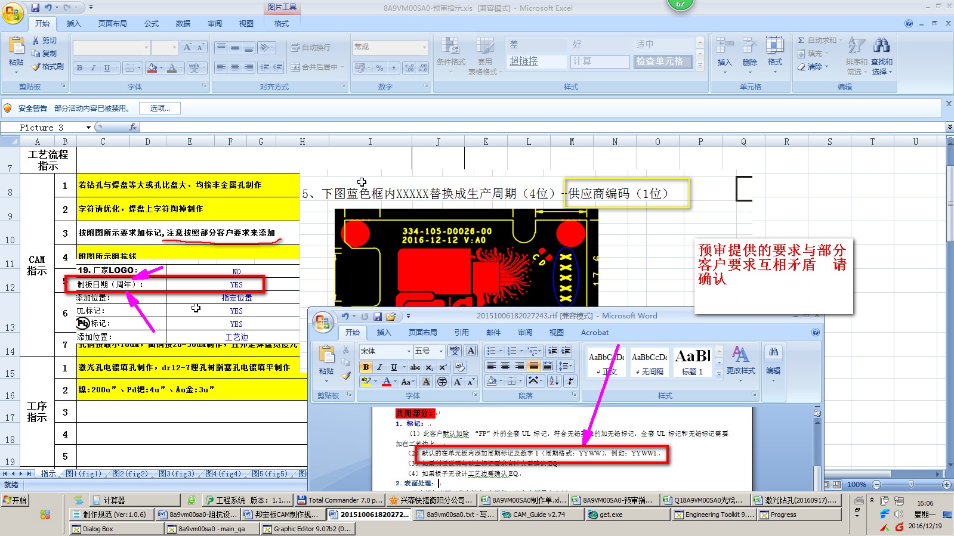Switch to Excel 公式 tab
Viewport: 954px width, 536px height.
[152, 23]
